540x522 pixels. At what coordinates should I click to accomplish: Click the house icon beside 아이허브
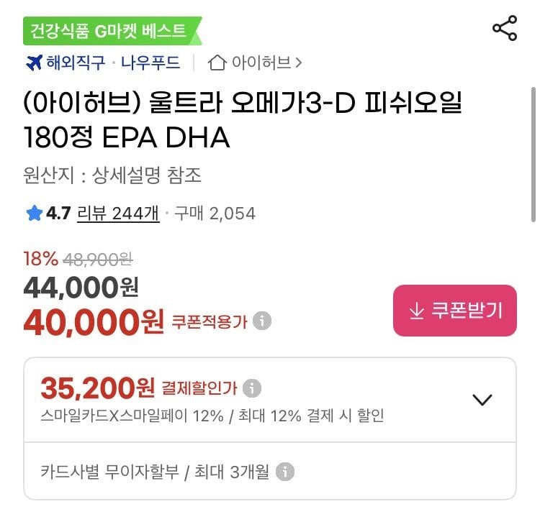click(x=216, y=63)
